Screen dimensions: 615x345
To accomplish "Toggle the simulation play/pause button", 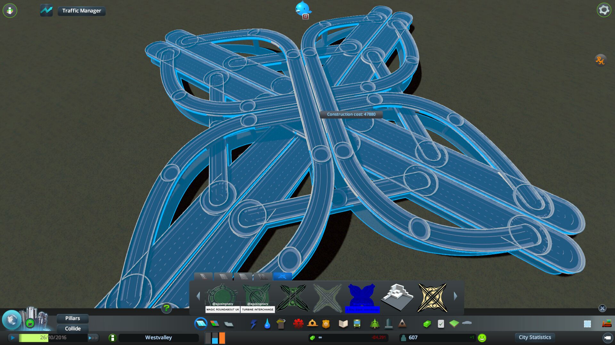I will 13,338.
